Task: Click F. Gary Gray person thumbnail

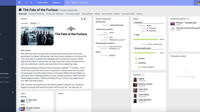Action: (x=23, y=101)
